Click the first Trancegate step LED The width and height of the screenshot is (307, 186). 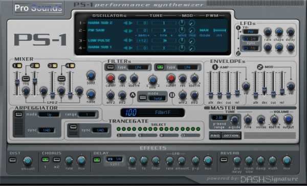point(119,129)
